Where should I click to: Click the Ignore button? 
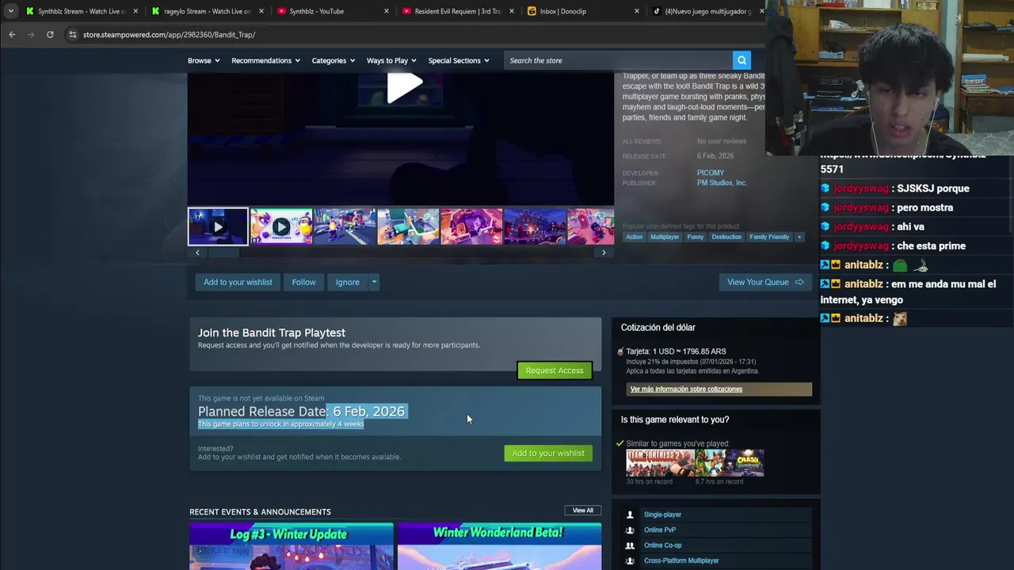tap(347, 282)
